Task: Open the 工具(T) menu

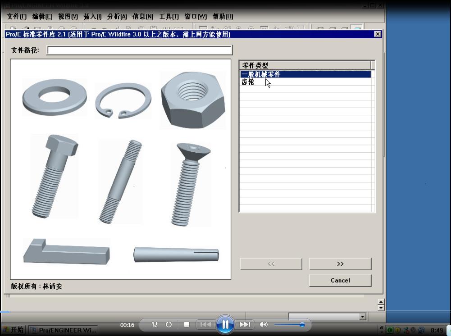Action: click(169, 17)
